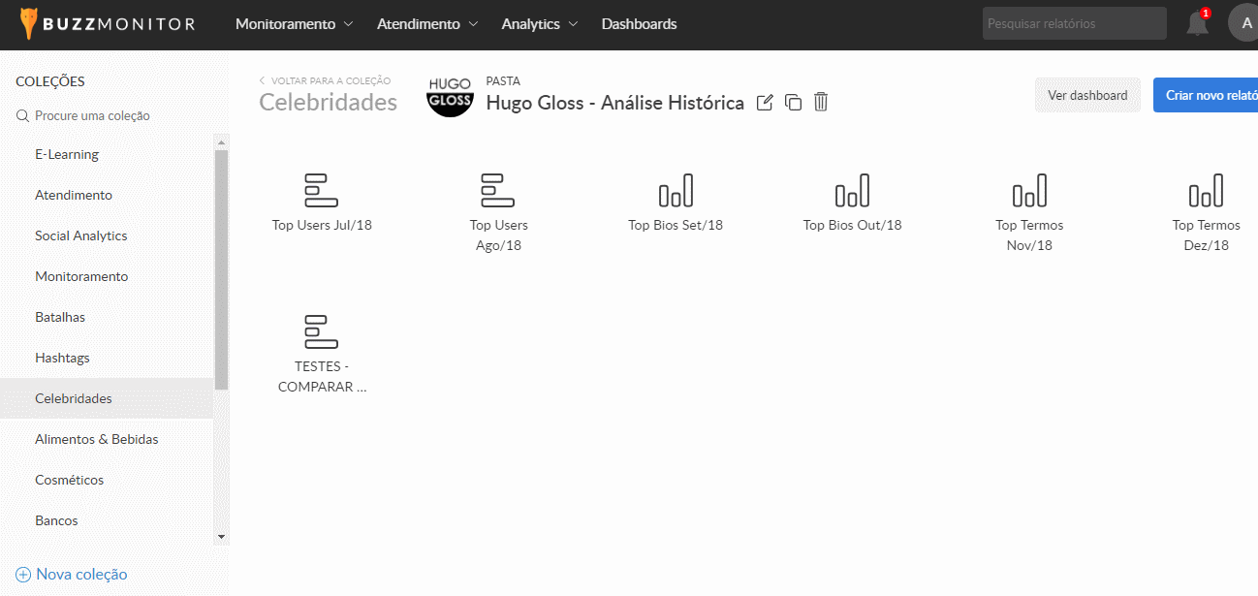Image resolution: width=1258 pixels, height=596 pixels.
Task: Delete folder with the trash icon
Action: [821, 102]
